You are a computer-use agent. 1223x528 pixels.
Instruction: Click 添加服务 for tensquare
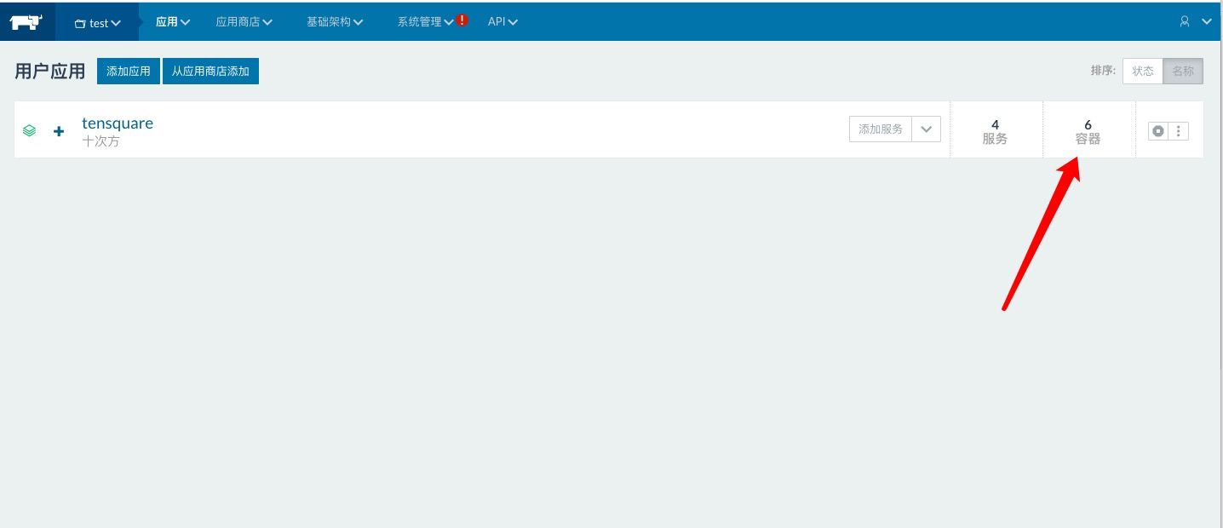881,129
